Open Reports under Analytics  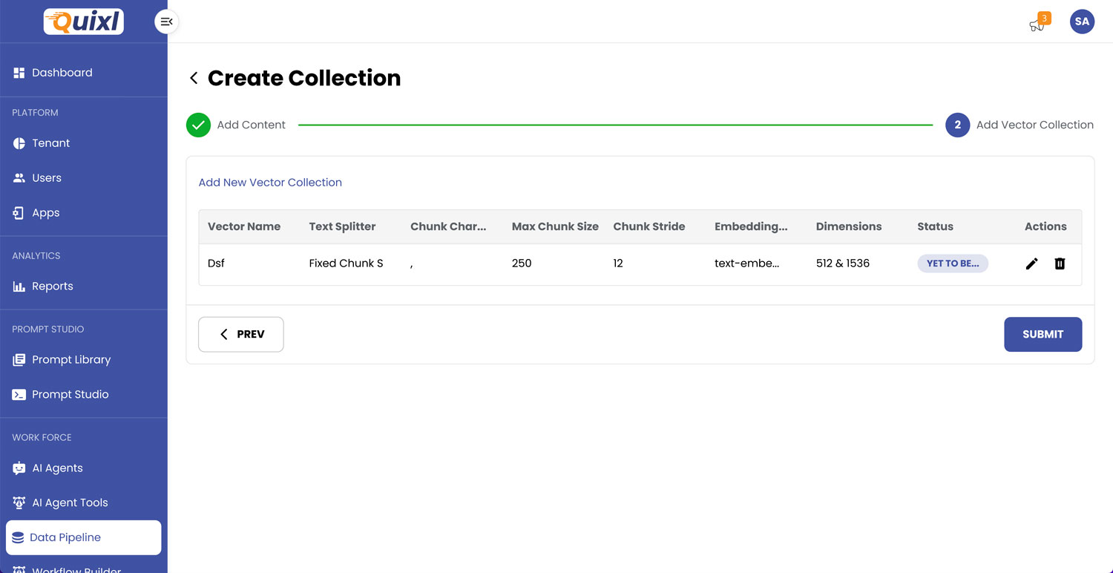[x=52, y=286]
